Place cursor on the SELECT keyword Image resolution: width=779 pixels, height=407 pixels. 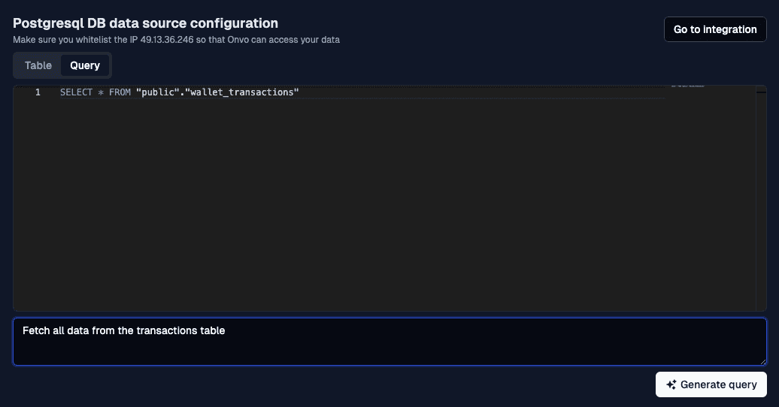click(x=76, y=92)
